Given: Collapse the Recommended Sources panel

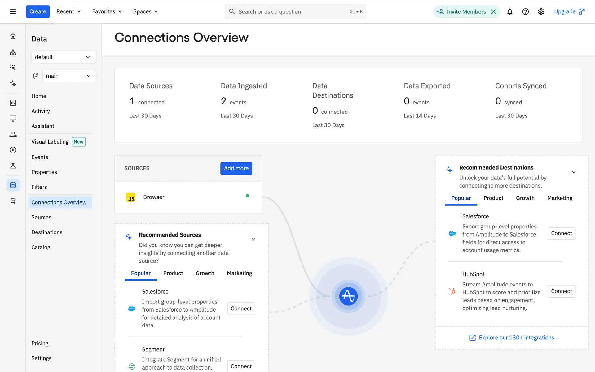Looking at the screenshot, I should click(253, 239).
